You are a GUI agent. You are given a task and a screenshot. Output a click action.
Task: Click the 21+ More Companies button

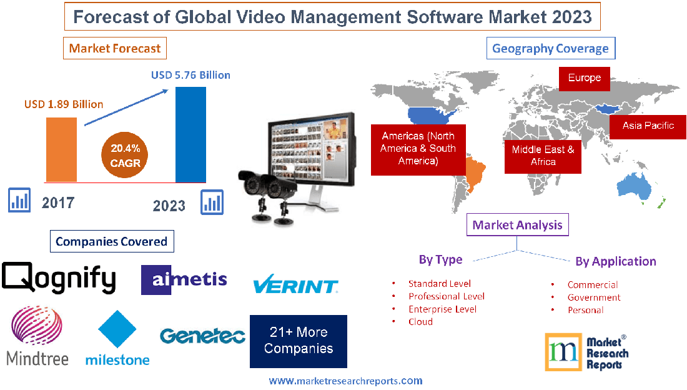point(298,341)
